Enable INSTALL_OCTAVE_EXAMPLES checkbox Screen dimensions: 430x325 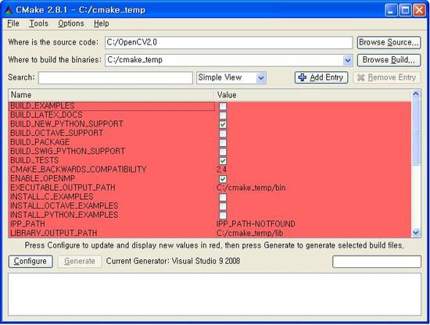point(223,206)
